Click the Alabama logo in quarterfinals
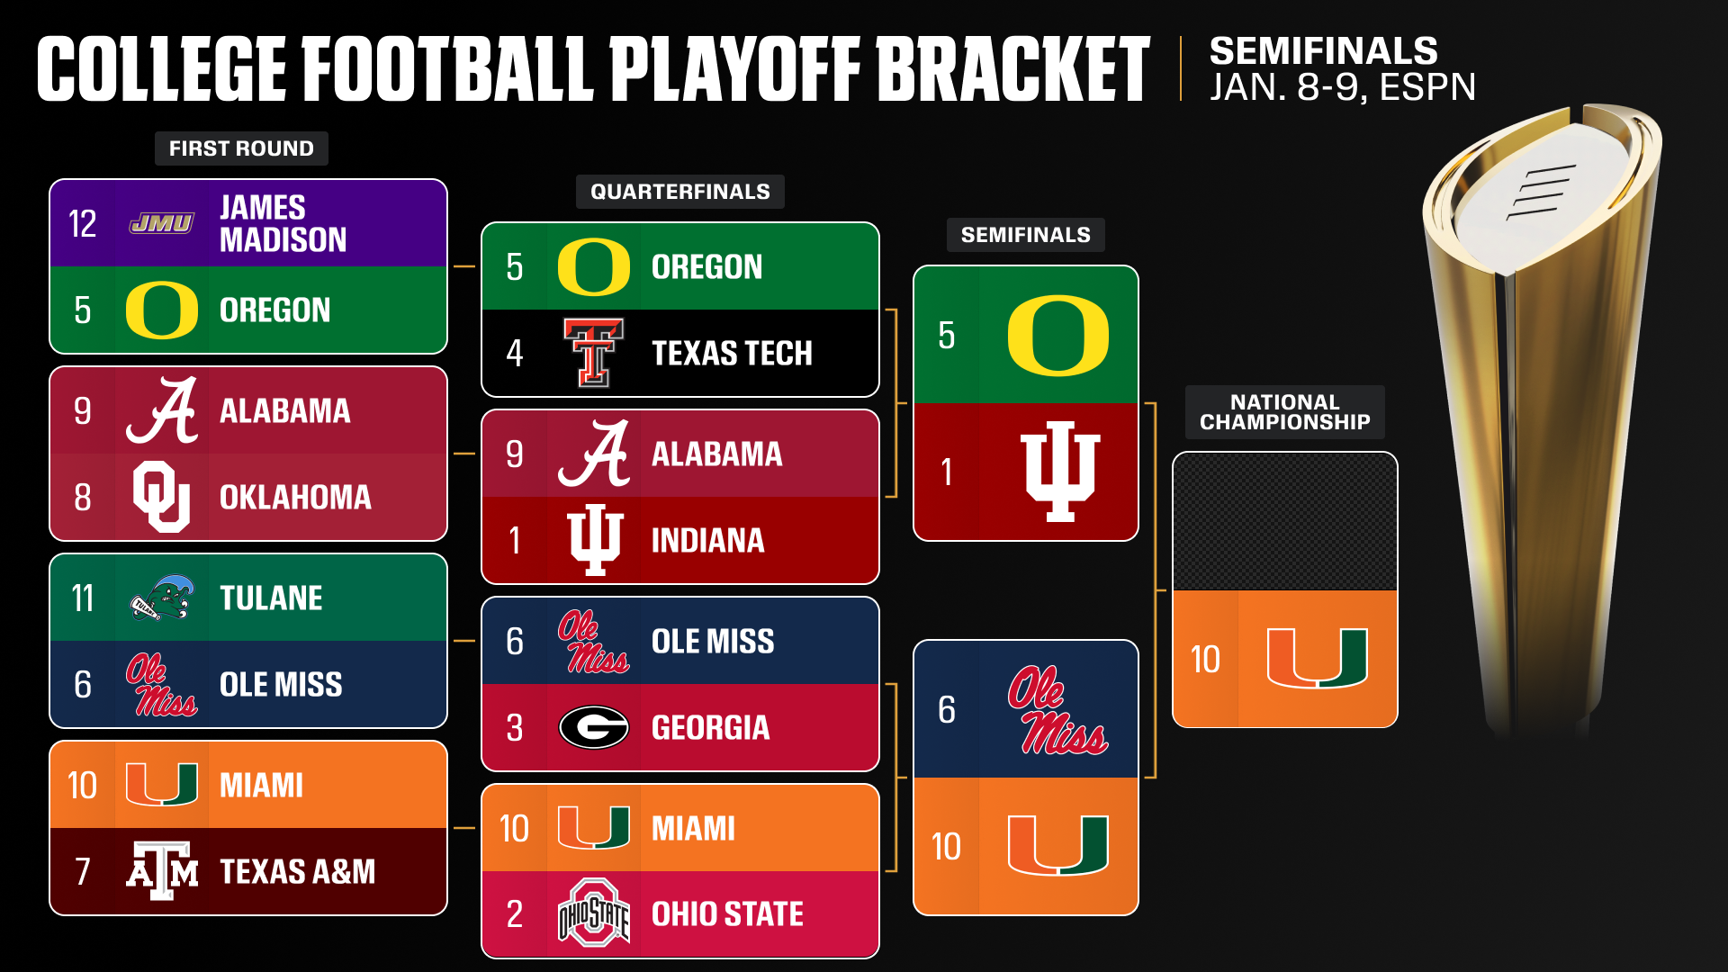 click(593, 454)
